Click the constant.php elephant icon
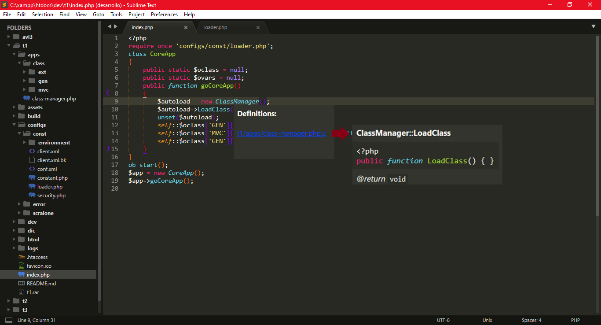Viewport: 601px width, 325px height. coord(32,177)
